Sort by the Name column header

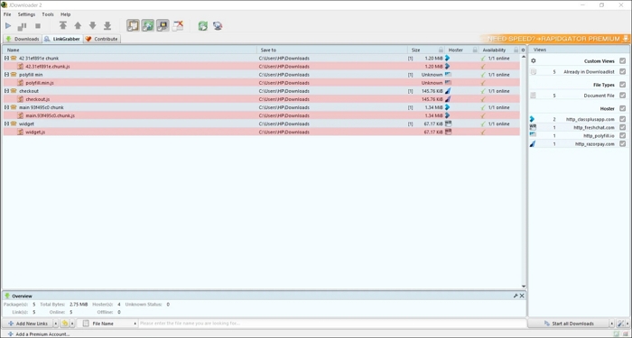pyautogui.click(x=130, y=50)
